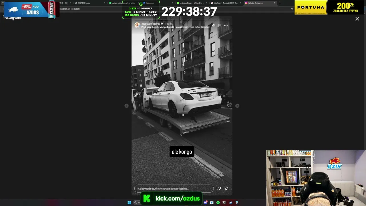Viewport: 366px width, 206px height.
Task: Open the white window app beside Discord
Action: pyautogui.click(x=212, y=203)
